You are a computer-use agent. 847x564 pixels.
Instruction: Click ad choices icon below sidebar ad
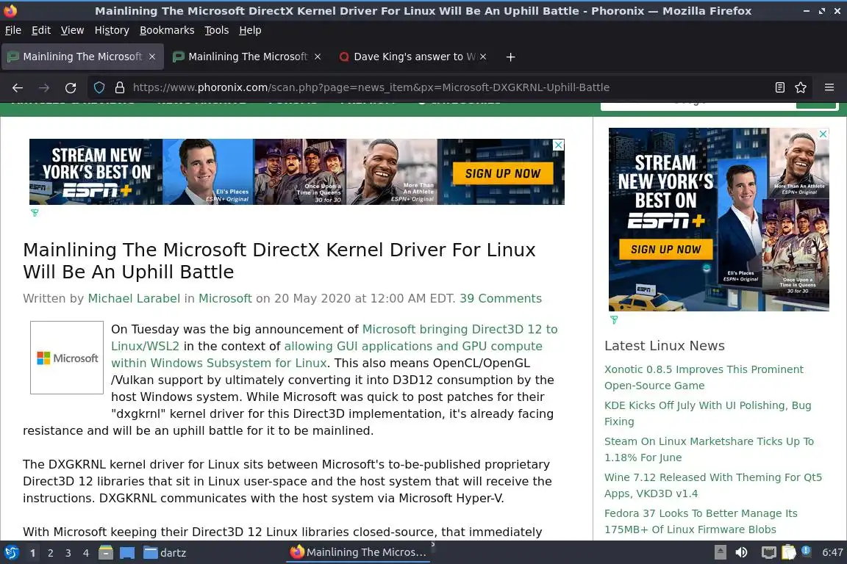[614, 319]
